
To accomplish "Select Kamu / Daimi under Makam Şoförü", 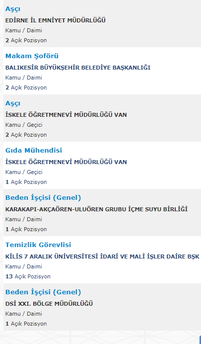I will coord(24,78).
